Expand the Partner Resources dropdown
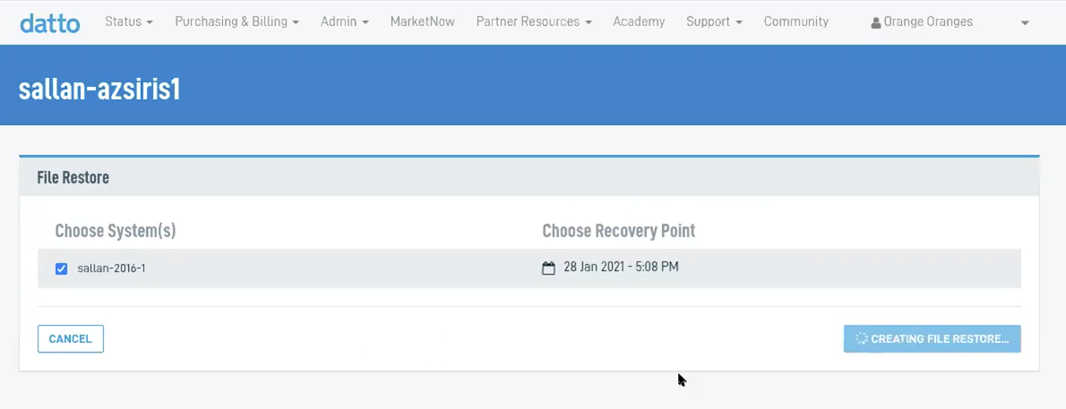1066x409 pixels. click(534, 21)
